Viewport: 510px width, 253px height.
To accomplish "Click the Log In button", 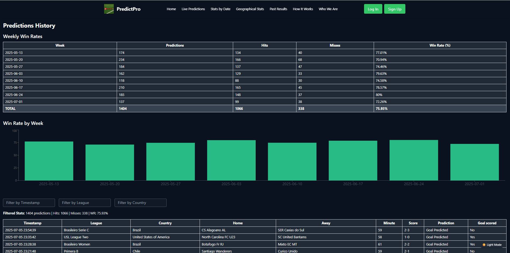I will pos(373,9).
